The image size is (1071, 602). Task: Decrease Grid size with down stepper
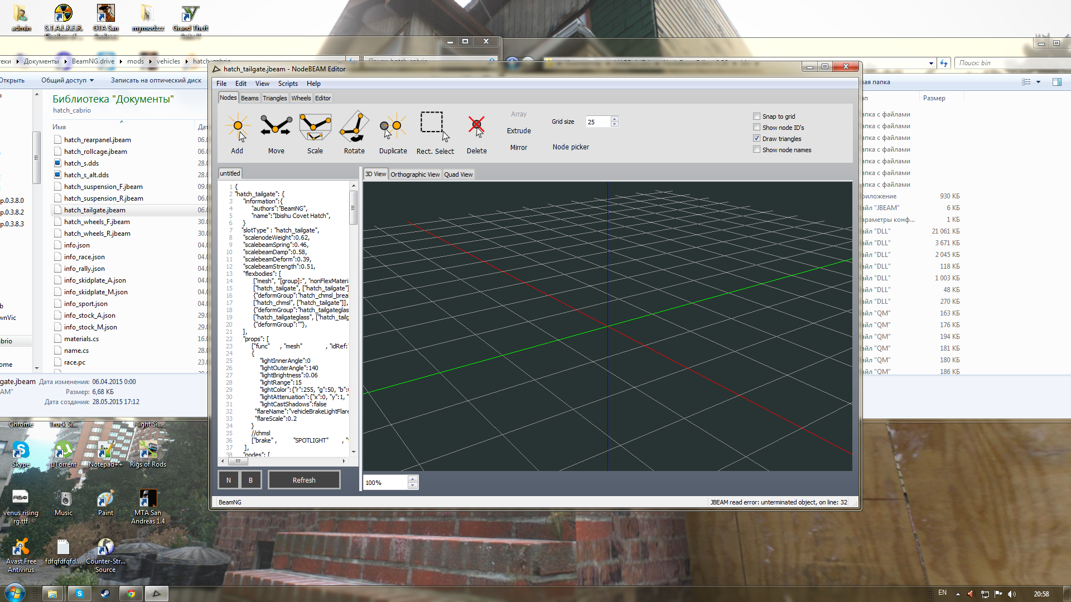pos(614,124)
